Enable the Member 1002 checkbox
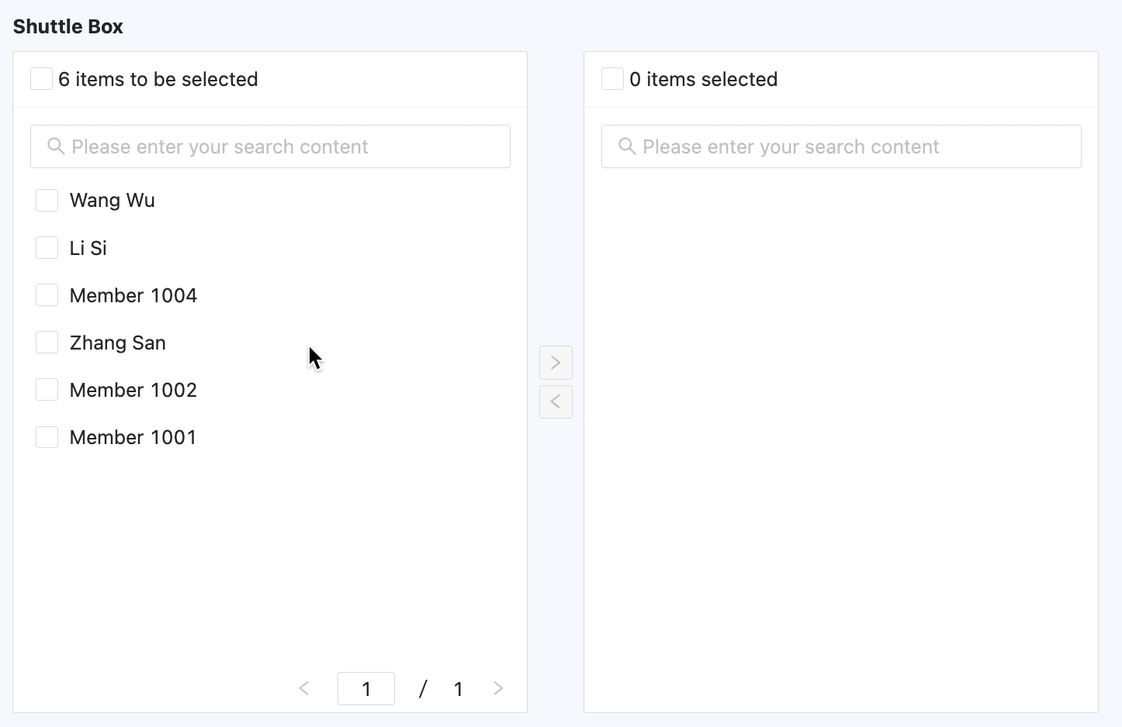The image size is (1122, 727). 47,390
